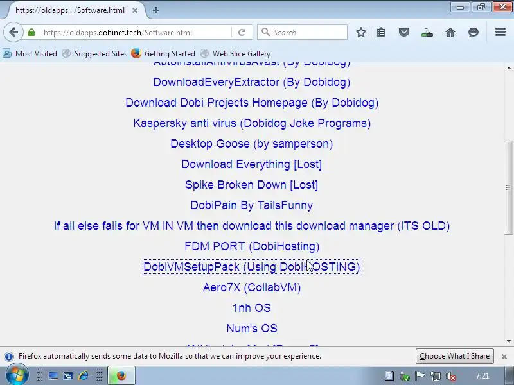
Task: Launch Internet Explorer from the taskbar
Action: click(x=84, y=376)
